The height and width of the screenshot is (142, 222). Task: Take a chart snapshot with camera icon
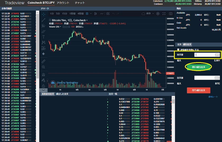171,13
